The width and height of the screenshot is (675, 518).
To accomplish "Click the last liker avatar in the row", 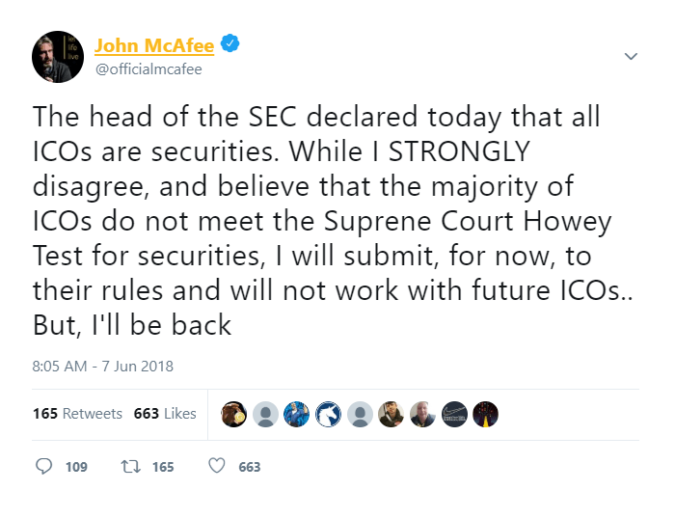I will click(x=484, y=414).
